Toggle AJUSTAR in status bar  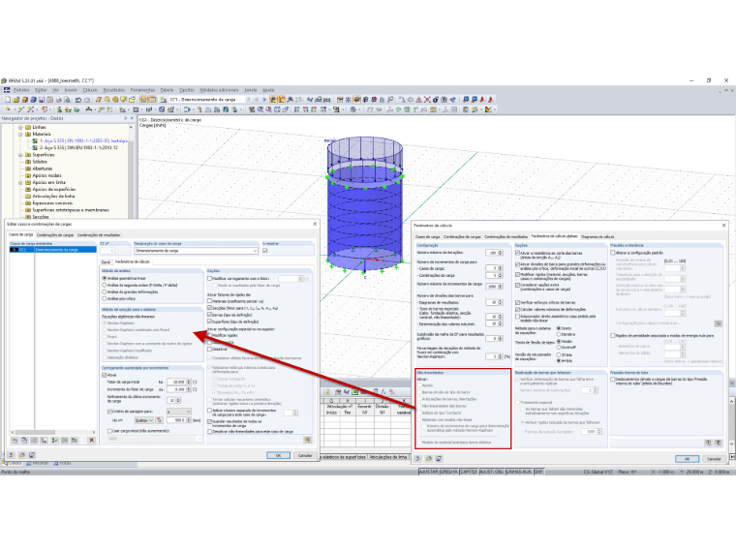point(429,472)
